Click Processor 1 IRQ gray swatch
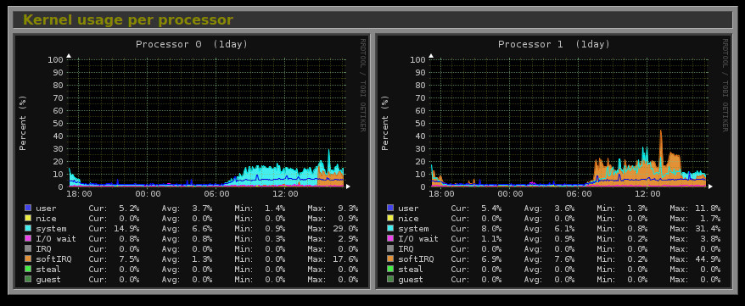The image size is (745, 306). point(390,248)
